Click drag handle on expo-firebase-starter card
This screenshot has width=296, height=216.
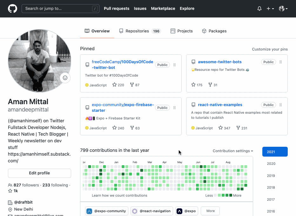(x=174, y=108)
